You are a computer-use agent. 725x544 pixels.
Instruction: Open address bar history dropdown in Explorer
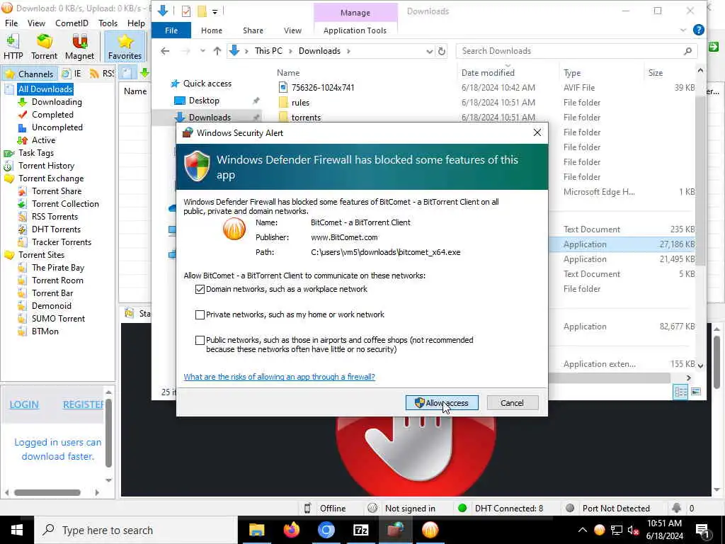429,51
